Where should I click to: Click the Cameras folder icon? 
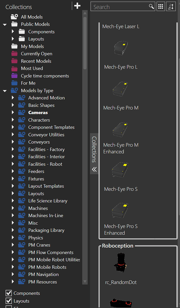point(22,112)
